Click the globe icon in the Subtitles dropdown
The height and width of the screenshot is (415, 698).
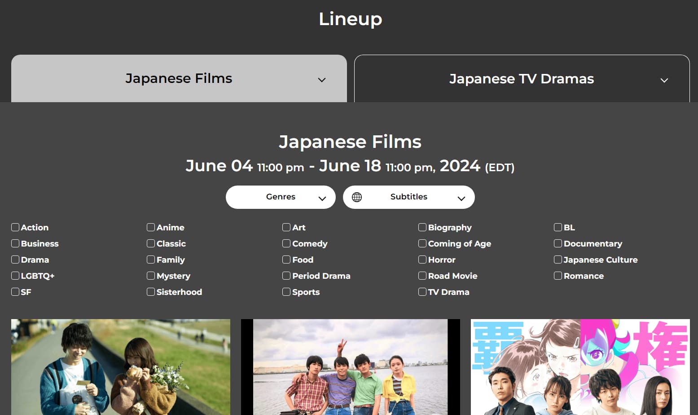[357, 197]
